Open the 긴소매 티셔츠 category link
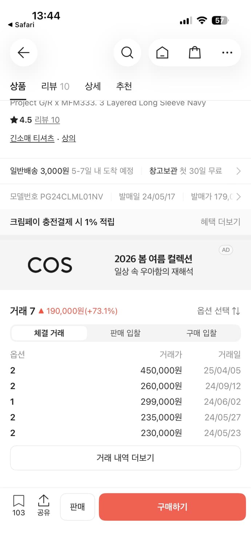 coord(32,139)
